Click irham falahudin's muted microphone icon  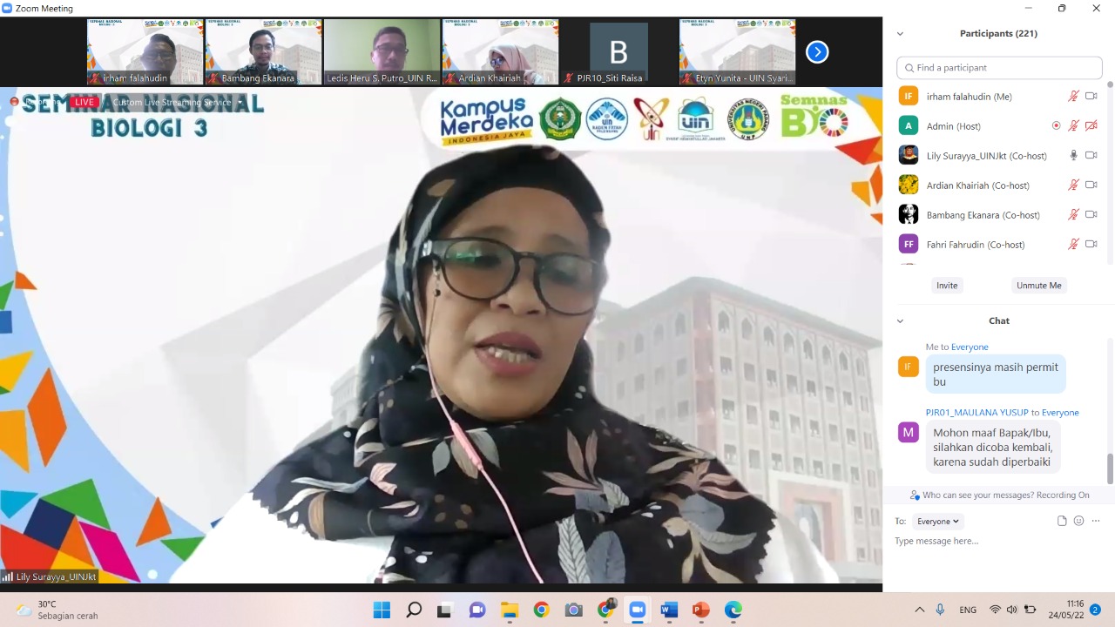(x=1074, y=97)
